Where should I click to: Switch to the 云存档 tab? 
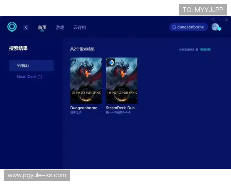[x=80, y=27]
